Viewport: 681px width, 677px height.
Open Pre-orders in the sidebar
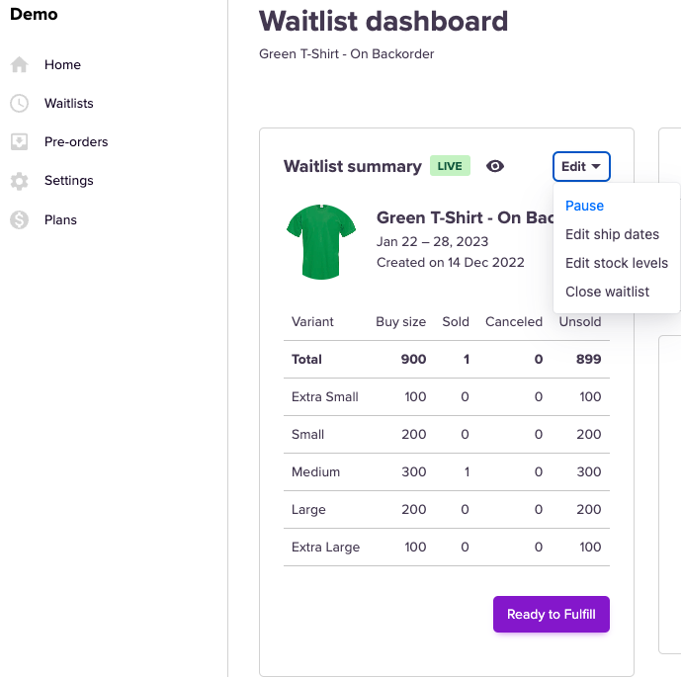tap(76, 142)
